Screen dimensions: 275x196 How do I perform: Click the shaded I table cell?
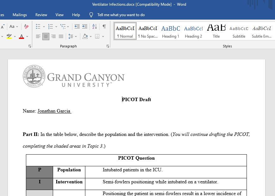40,184
